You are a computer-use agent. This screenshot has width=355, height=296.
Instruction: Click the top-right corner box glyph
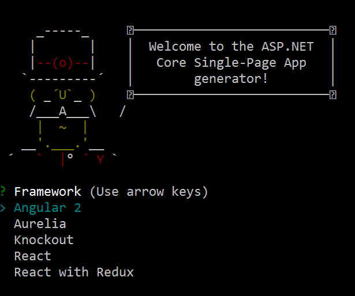pyautogui.click(x=332, y=30)
